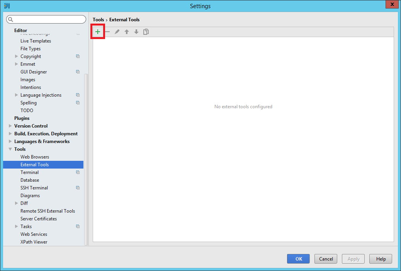401x271 pixels.
Task: Expand the Version Control section
Action: (x=10, y=126)
